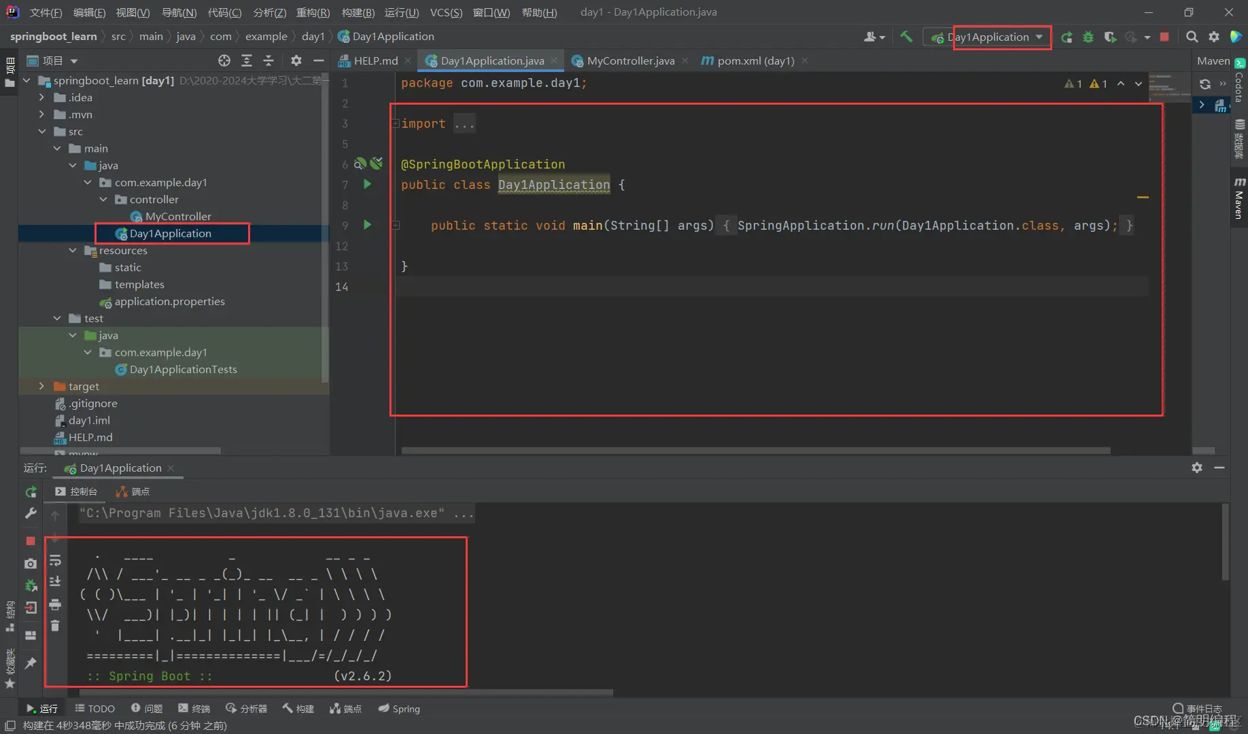The image size is (1248, 734).
Task: Collapse all nodes in the project panel
Action: click(268, 60)
